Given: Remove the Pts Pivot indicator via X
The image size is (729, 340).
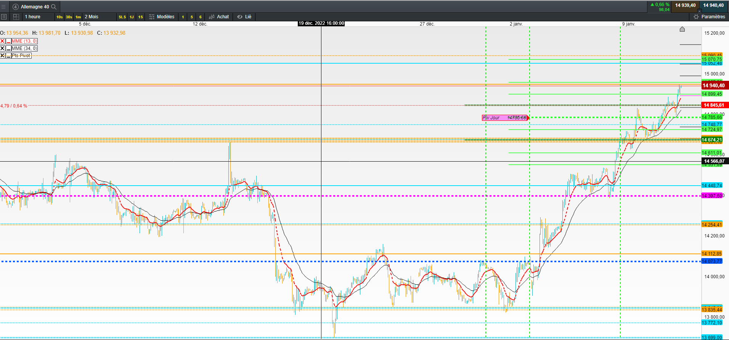Looking at the screenshot, I should 3,56.
